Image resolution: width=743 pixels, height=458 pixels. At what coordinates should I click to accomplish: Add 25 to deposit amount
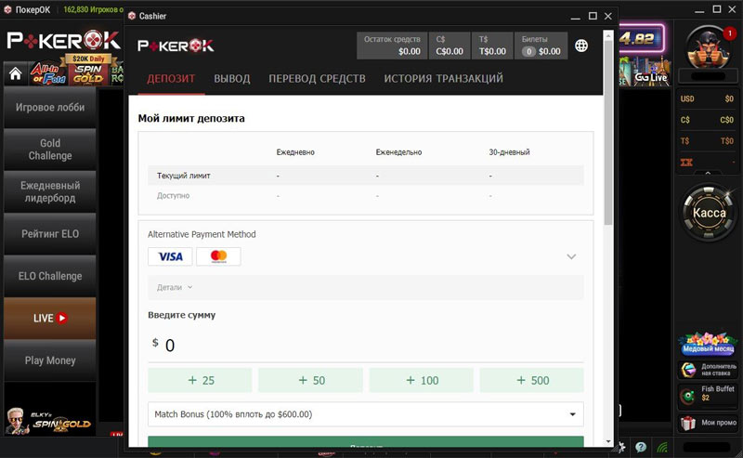tap(200, 380)
